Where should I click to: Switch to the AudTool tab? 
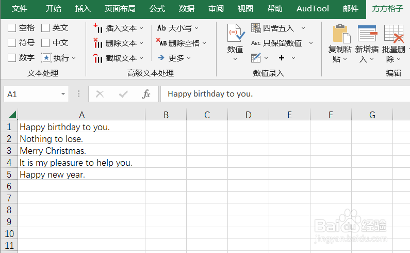313,9
